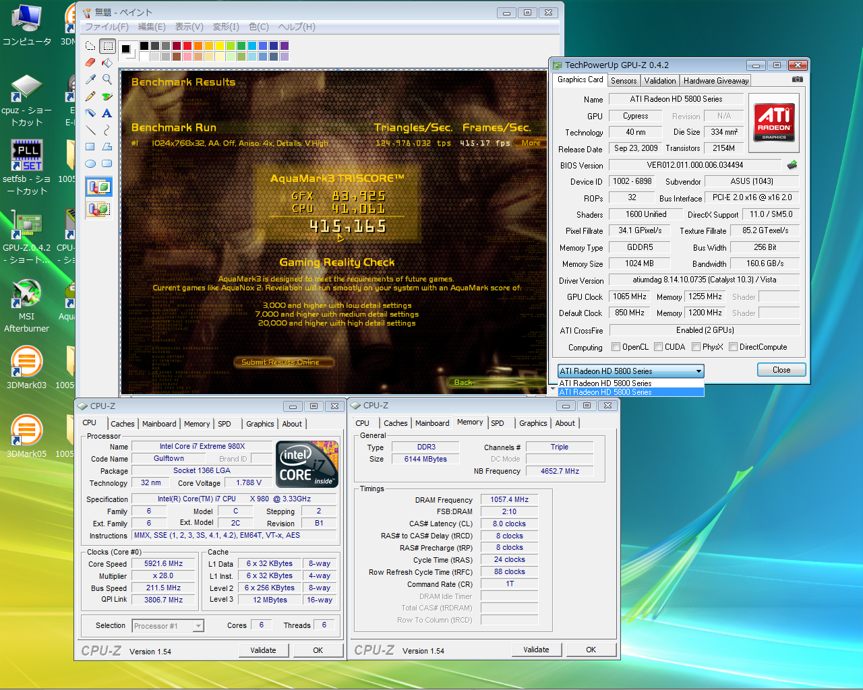Pick the straight Line tool

pos(90,130)
